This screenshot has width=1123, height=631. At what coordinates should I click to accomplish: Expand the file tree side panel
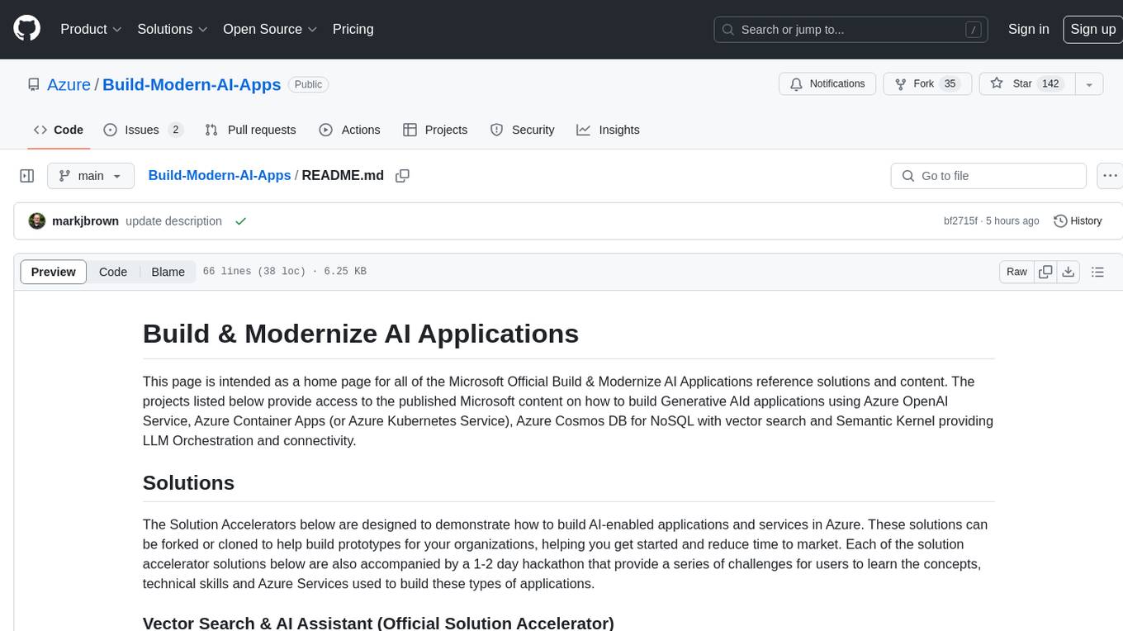tap(27, 176)
